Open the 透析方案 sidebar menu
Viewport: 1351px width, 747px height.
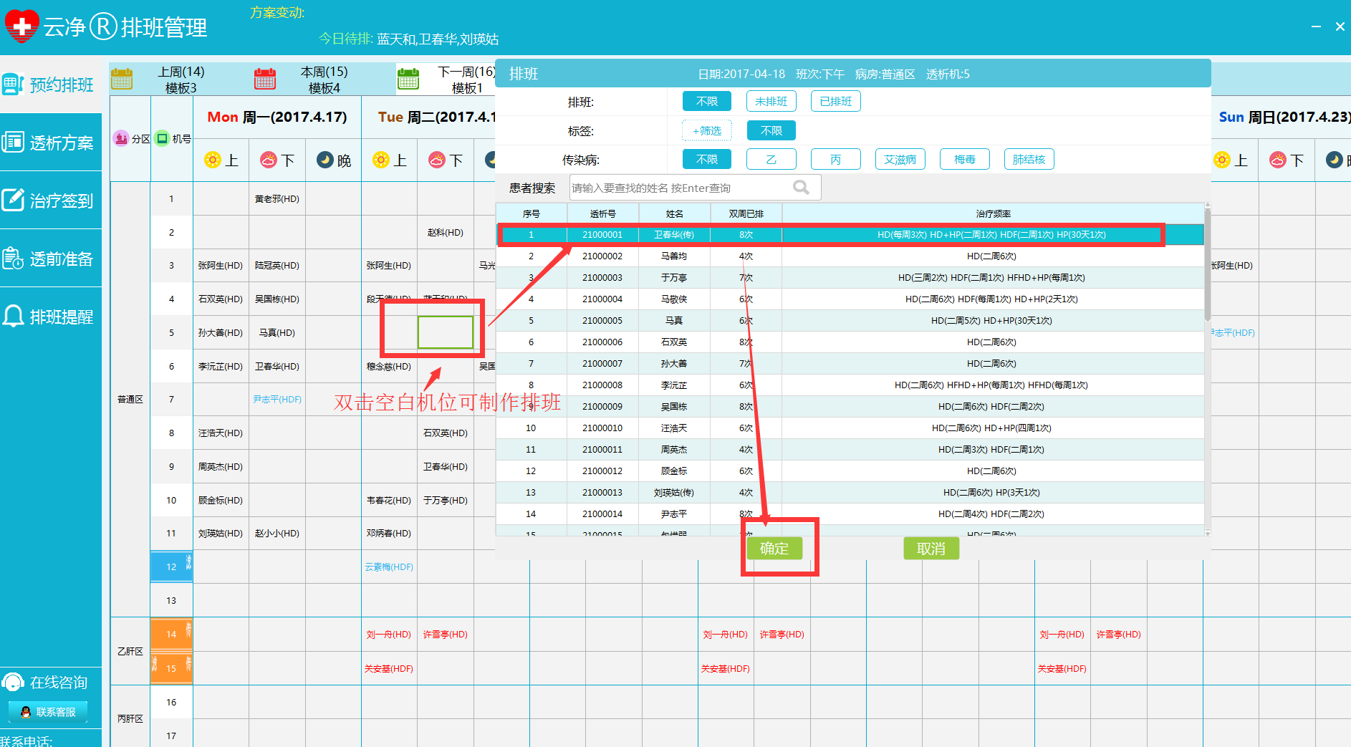tap(50, 143)
